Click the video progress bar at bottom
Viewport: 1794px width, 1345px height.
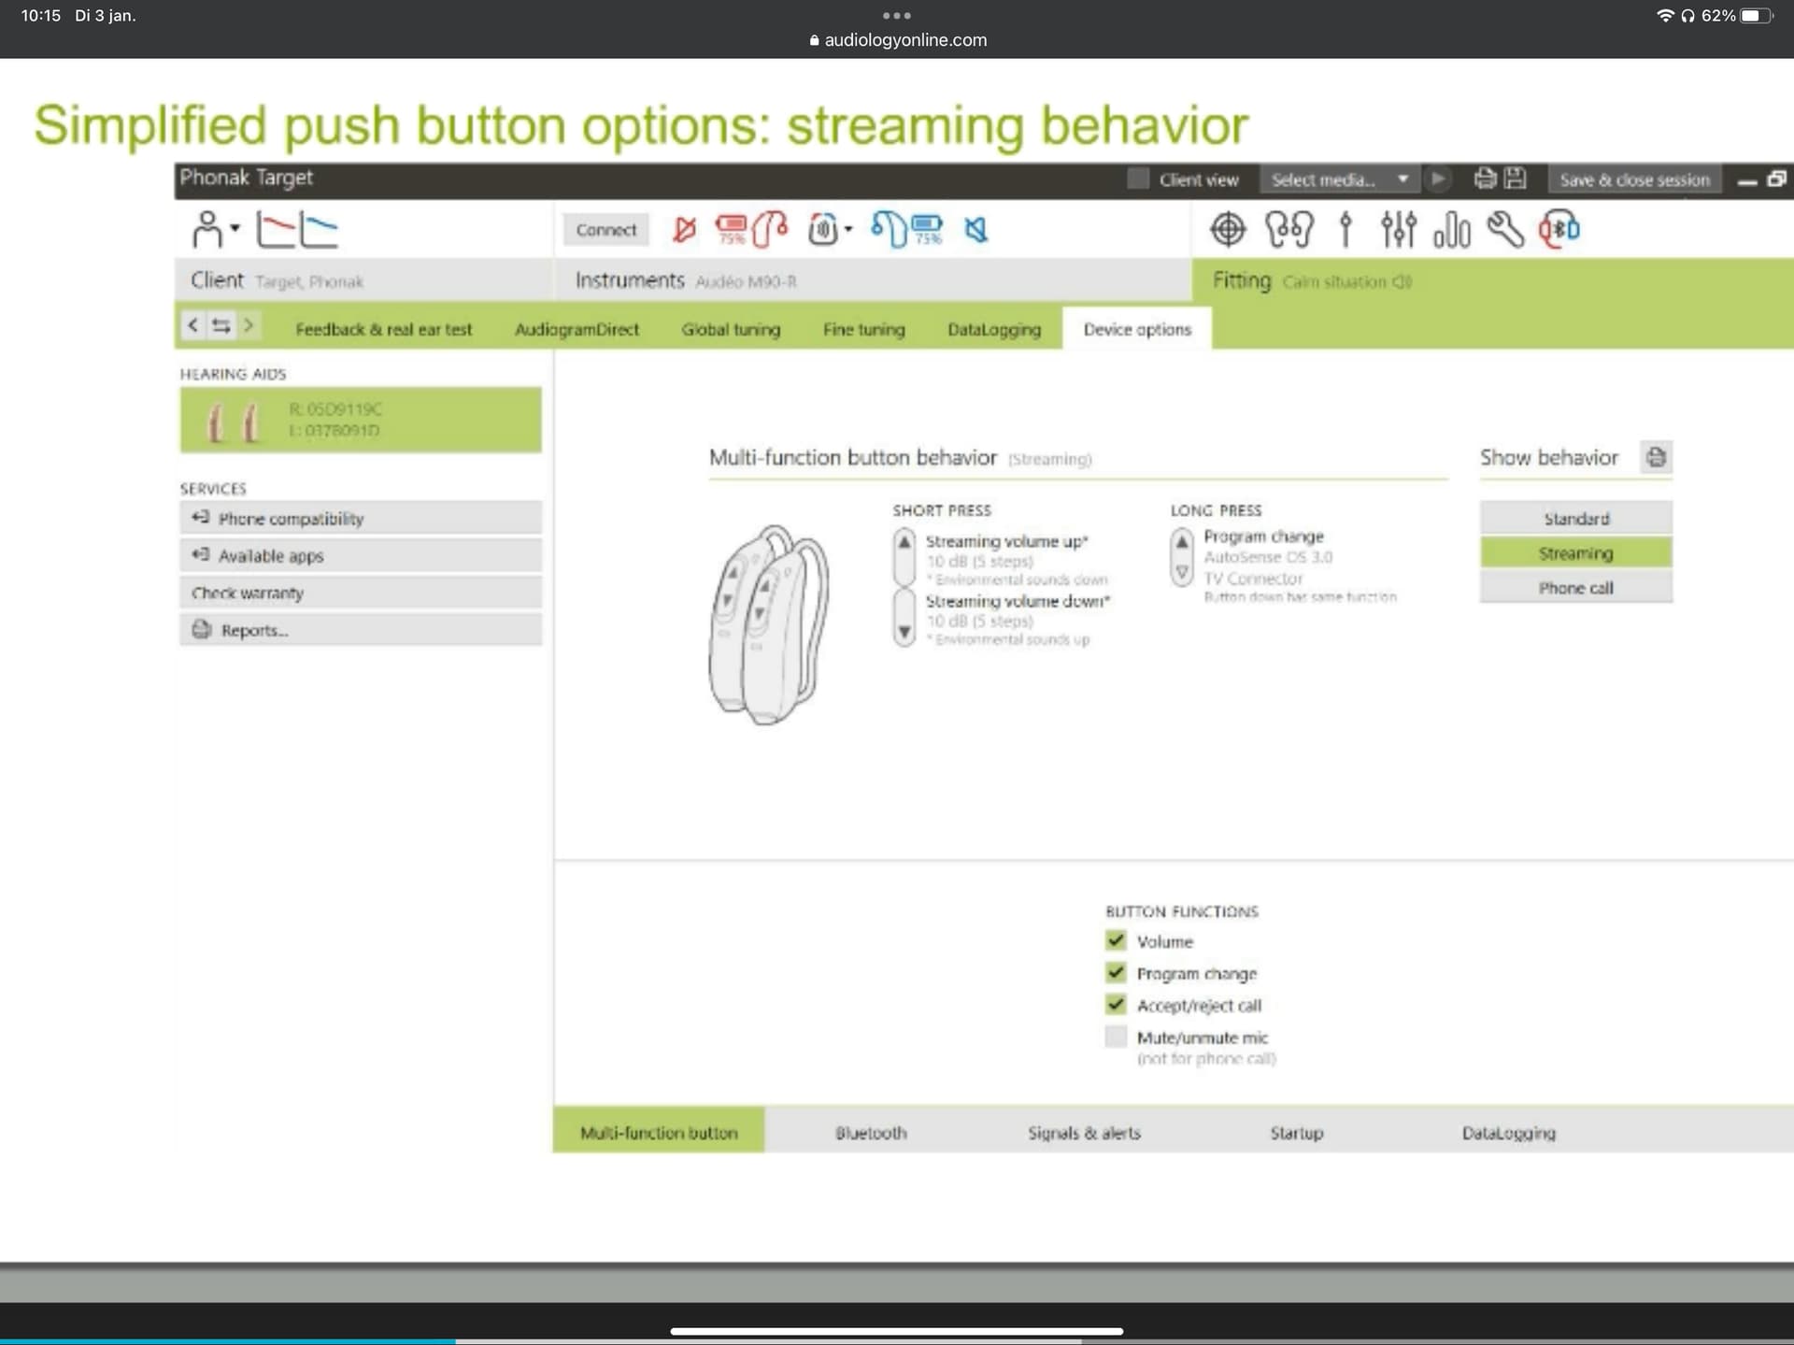click(897, 1340)
